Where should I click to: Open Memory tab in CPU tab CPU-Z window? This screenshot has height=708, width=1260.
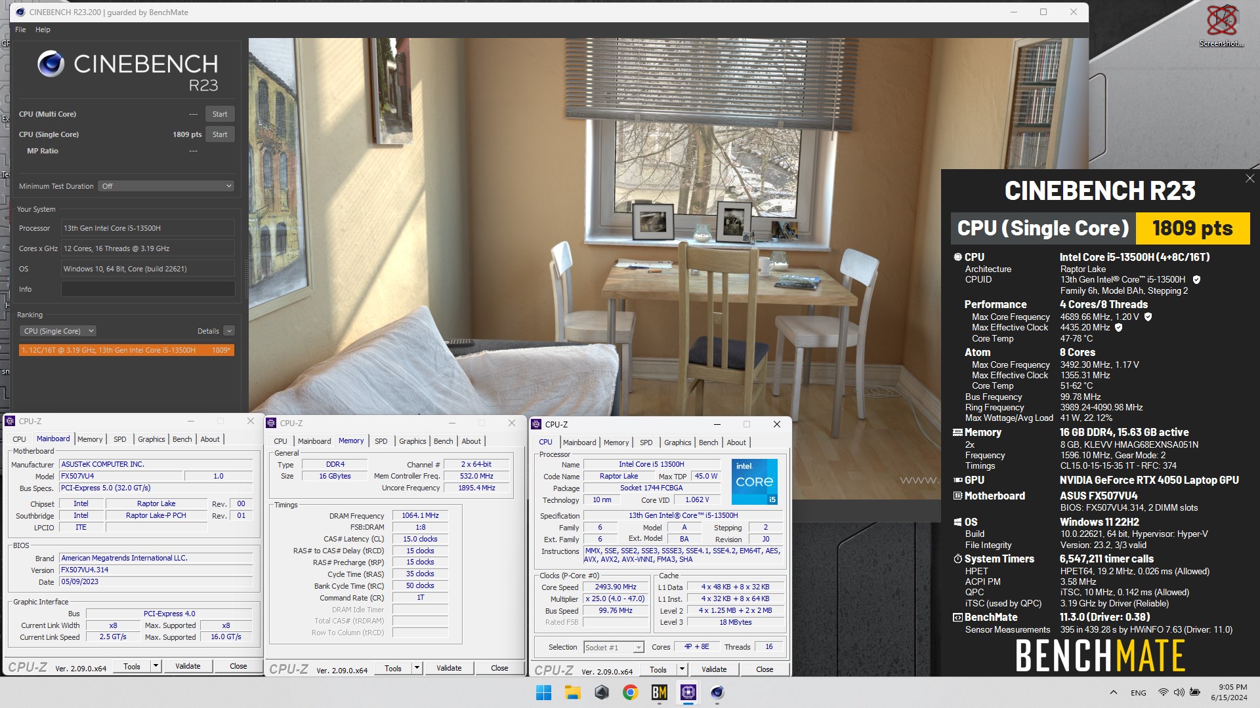pyautogui.click(x=616, y=442)
